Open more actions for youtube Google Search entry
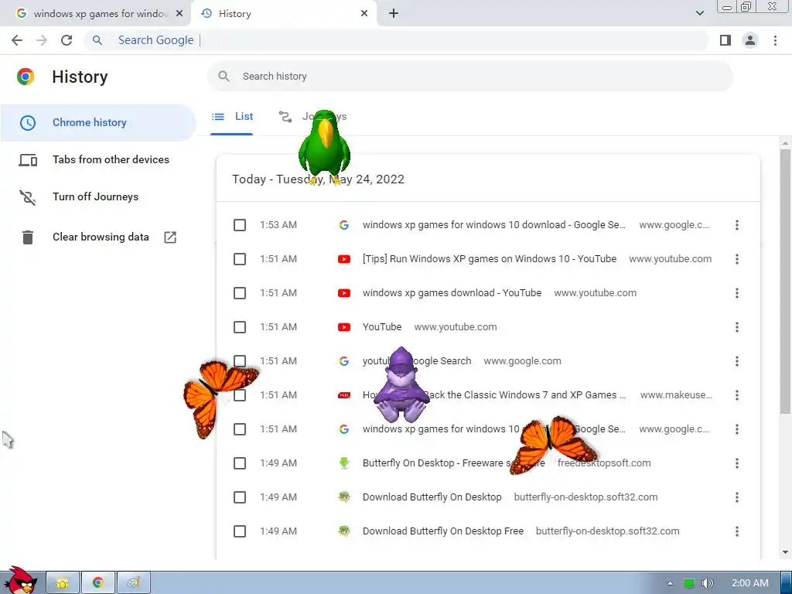Image resolution: width=792 pixels, height=594 pixels. tap(737, 361)
